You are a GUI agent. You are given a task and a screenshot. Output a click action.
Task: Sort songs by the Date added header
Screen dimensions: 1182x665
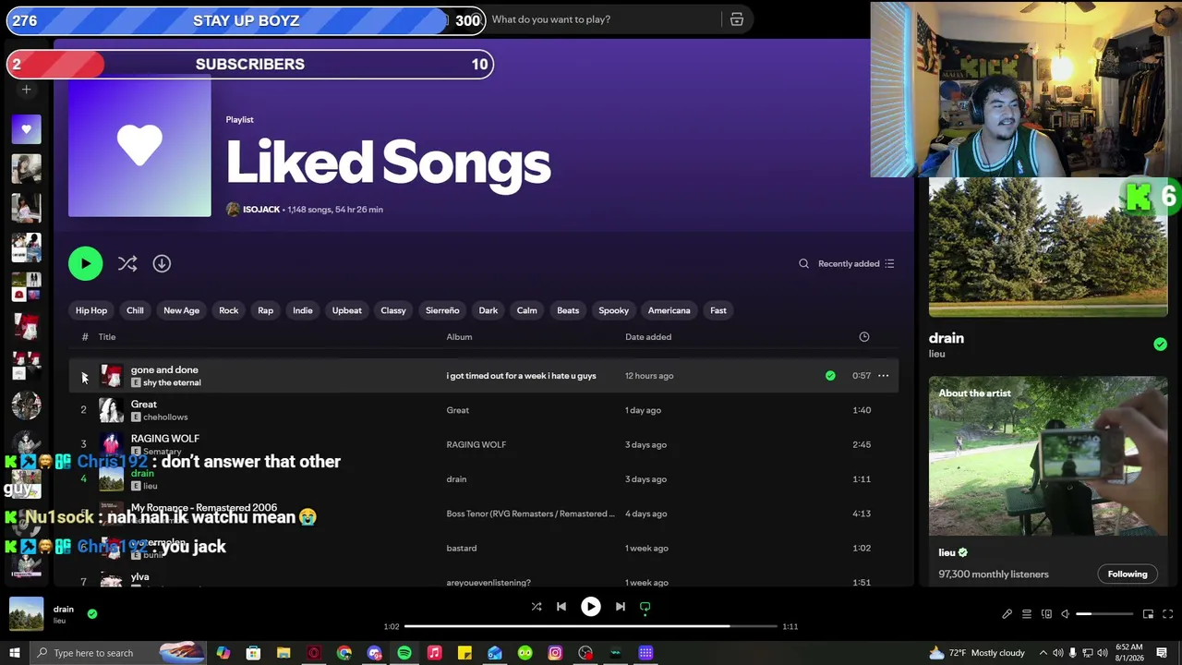point(648,337)
